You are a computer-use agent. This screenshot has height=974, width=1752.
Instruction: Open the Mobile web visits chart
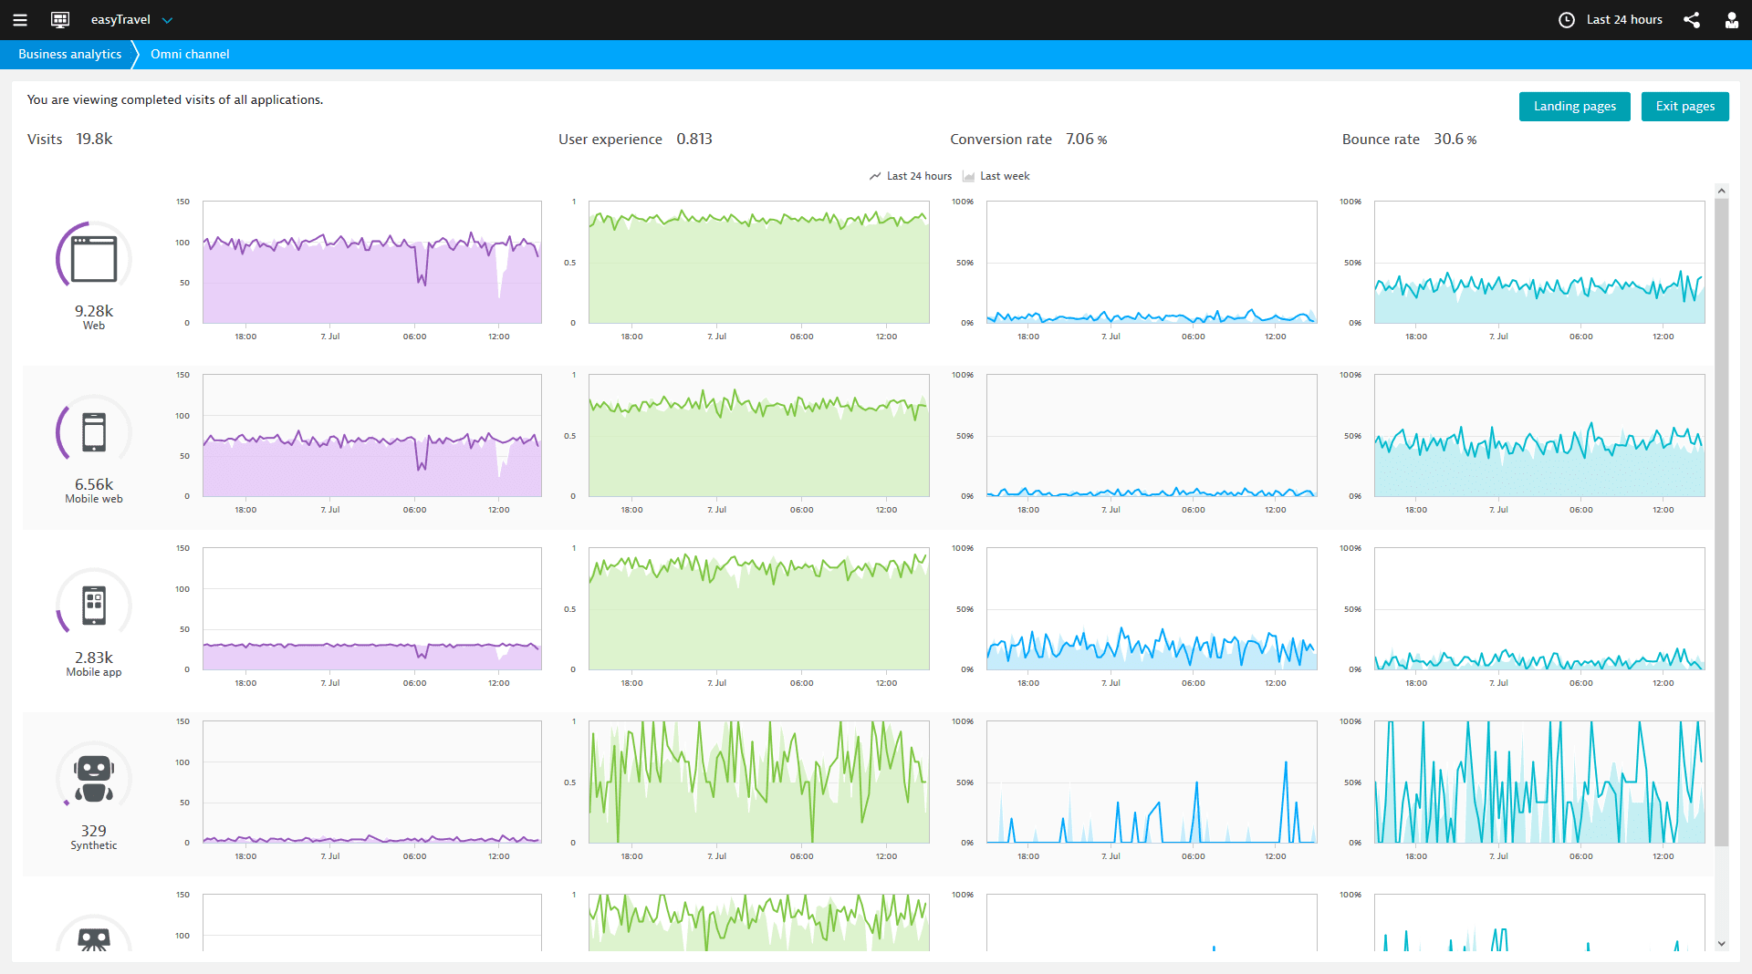tap(372, 436)
